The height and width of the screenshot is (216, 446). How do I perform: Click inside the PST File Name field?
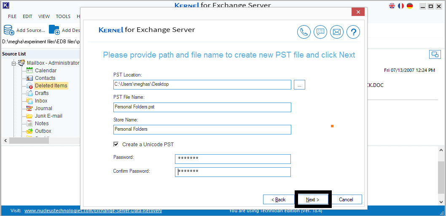click(x=202, y=107)
